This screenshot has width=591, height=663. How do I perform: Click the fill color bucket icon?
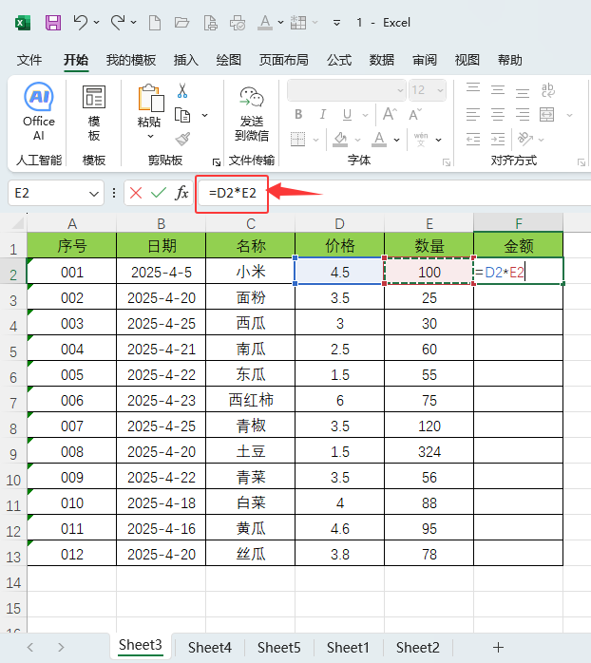(340, 139)
